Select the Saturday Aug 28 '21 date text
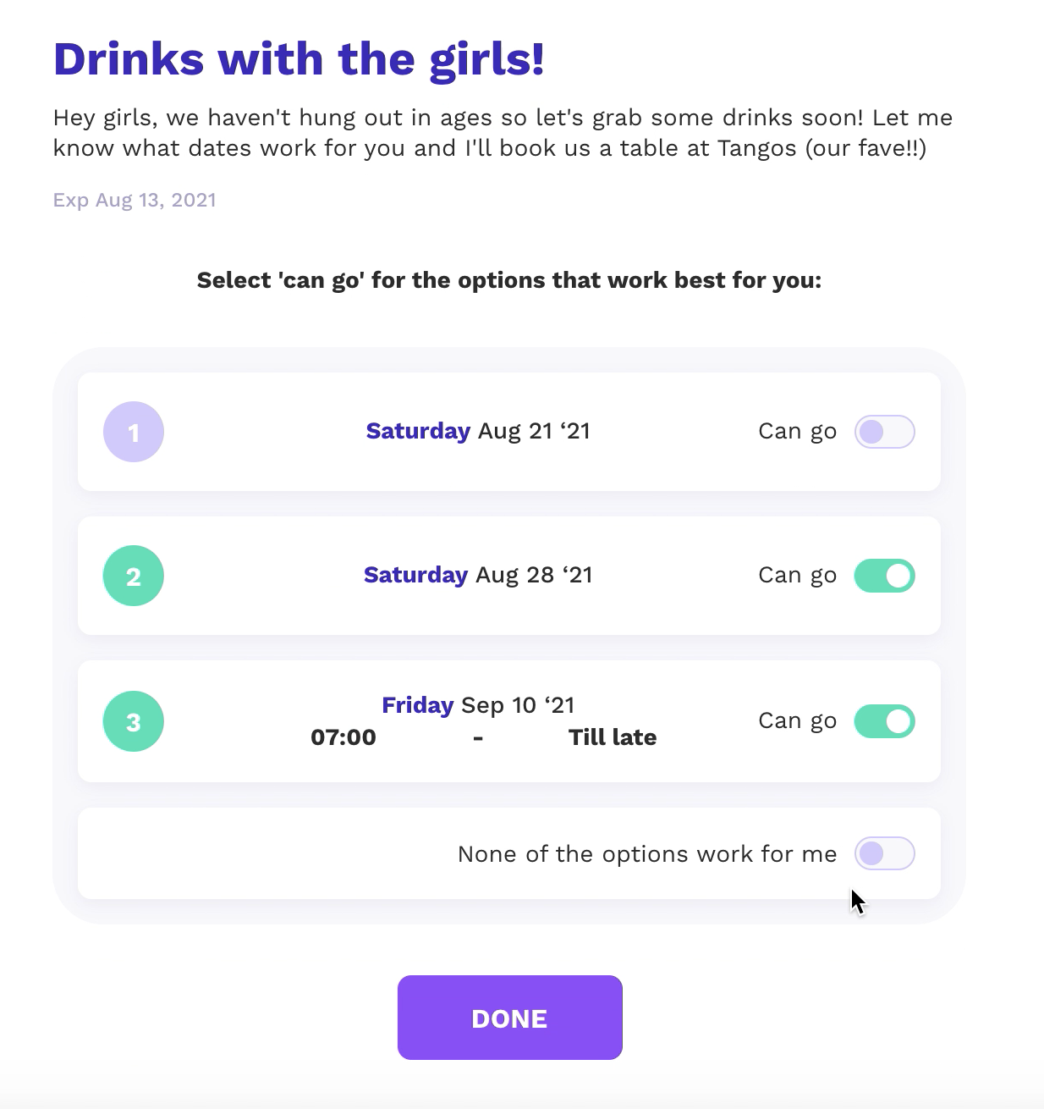This screenshot has height=1109, width=1044. pos(478,575)
